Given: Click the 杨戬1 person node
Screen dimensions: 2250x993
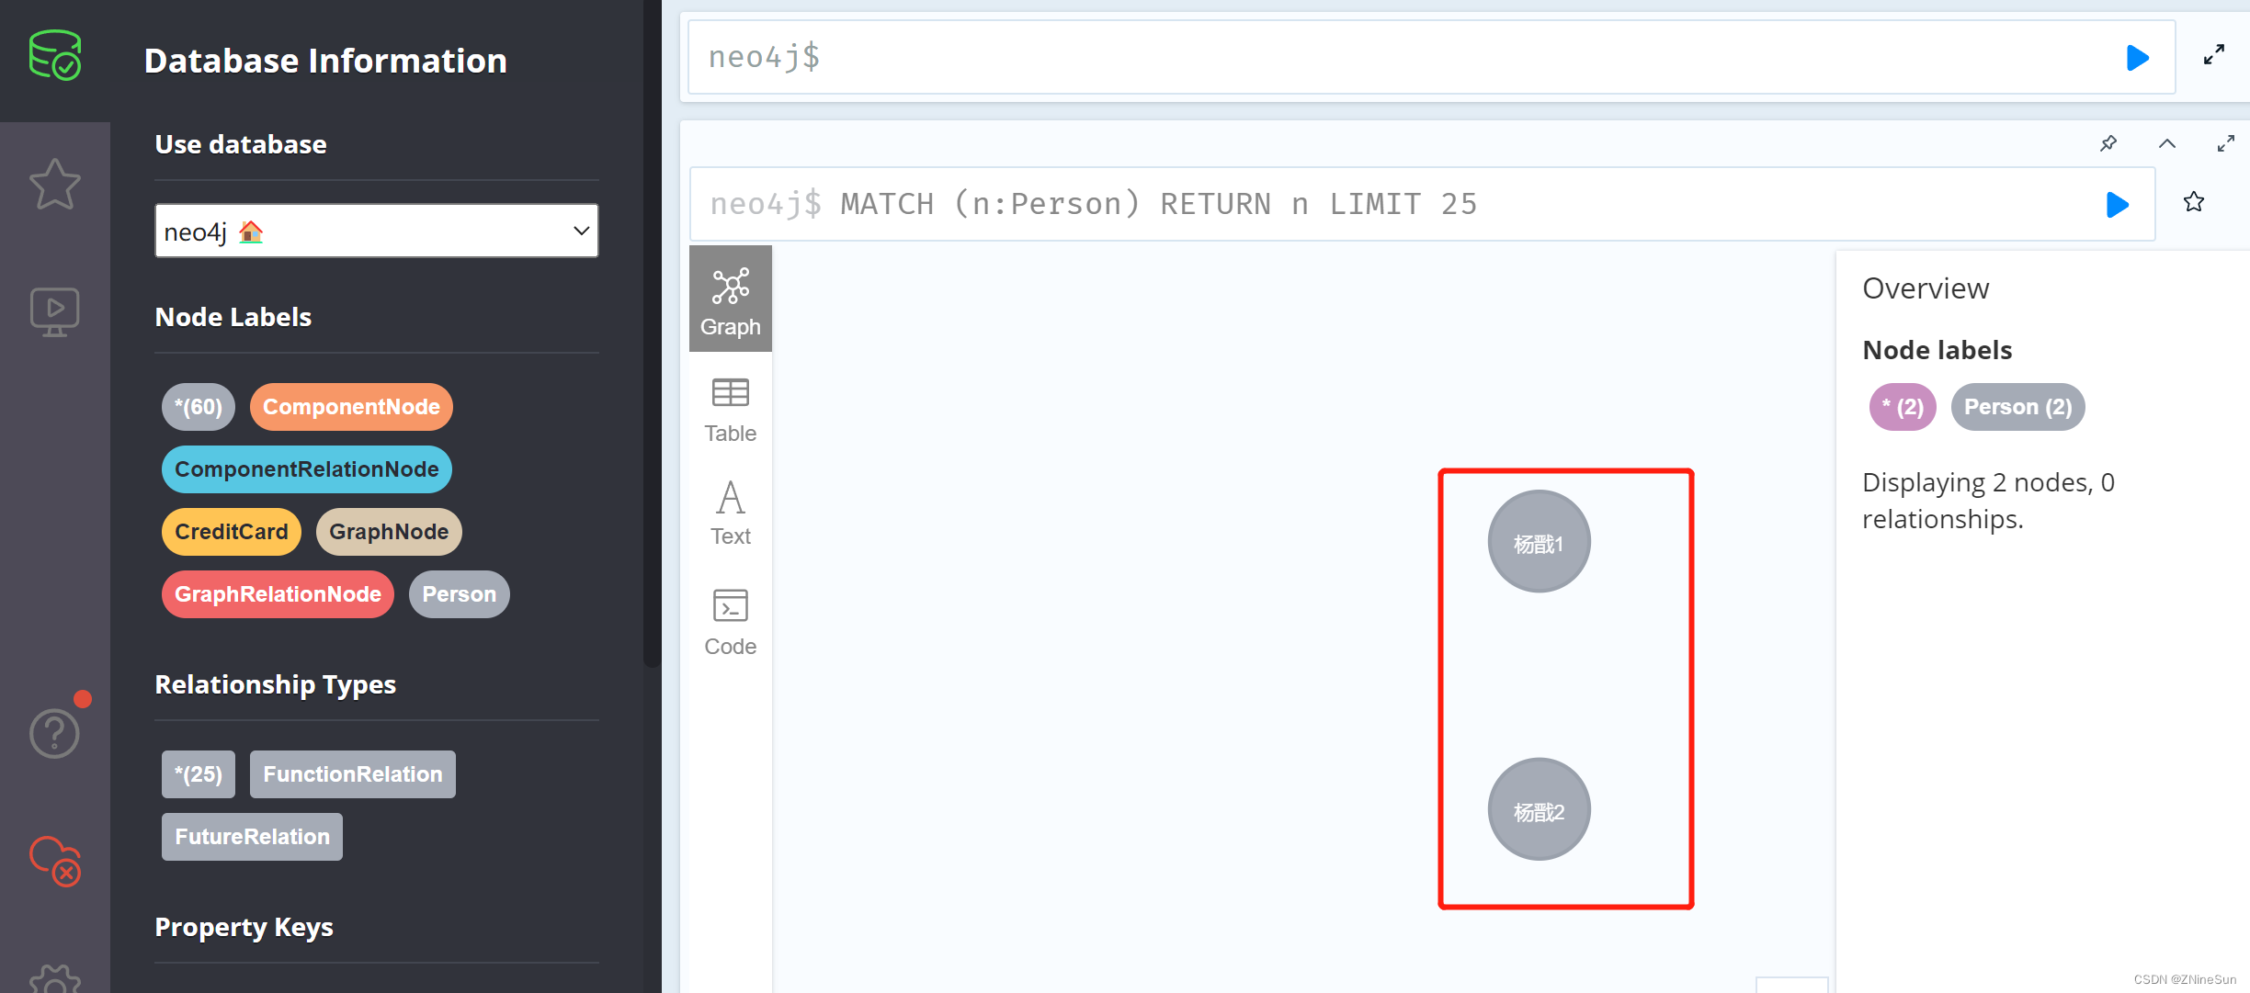Looking at the screenshot, I should pyautogui.click(x=1540, y=542).
